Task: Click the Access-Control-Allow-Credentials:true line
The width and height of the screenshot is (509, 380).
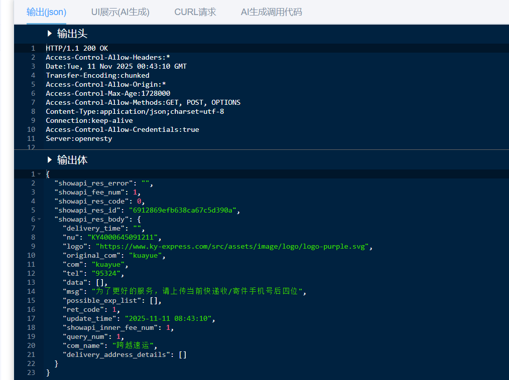Action: click(122, 130)
